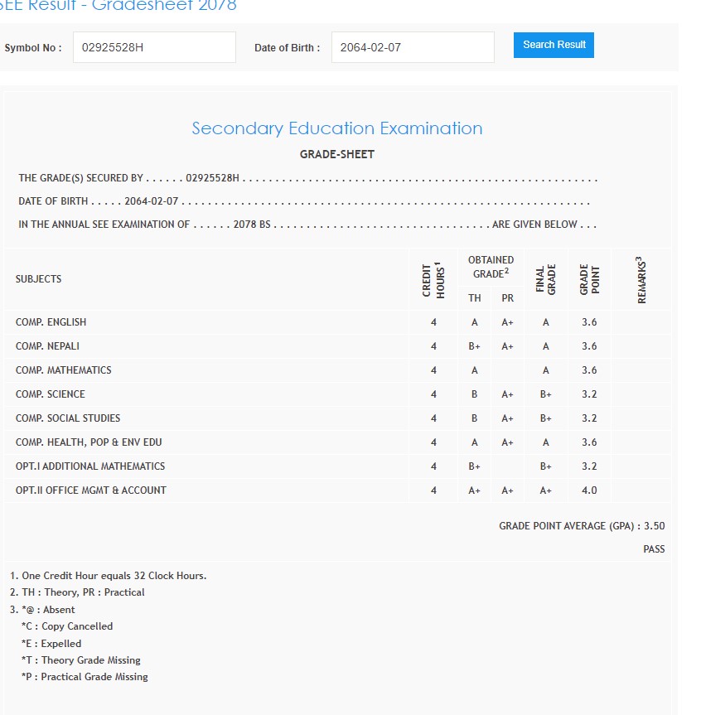This screenshot has height=715, width=701.
Task: Focus the Symbol No input field
Action: [154, 47]
